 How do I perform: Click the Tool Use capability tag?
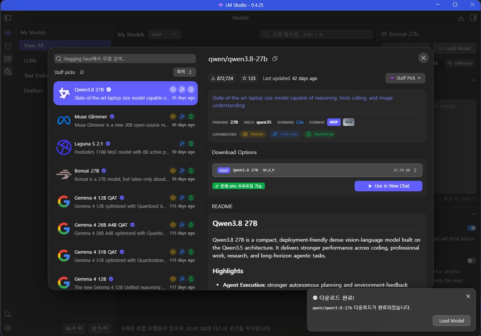(285, 134)
